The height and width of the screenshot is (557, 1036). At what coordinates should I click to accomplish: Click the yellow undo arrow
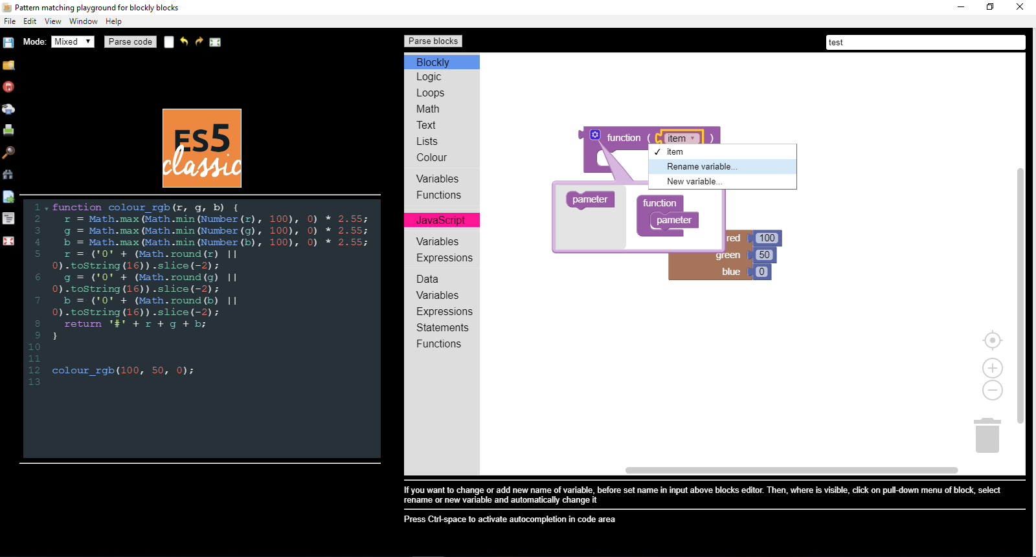click(x=184, y=41)
